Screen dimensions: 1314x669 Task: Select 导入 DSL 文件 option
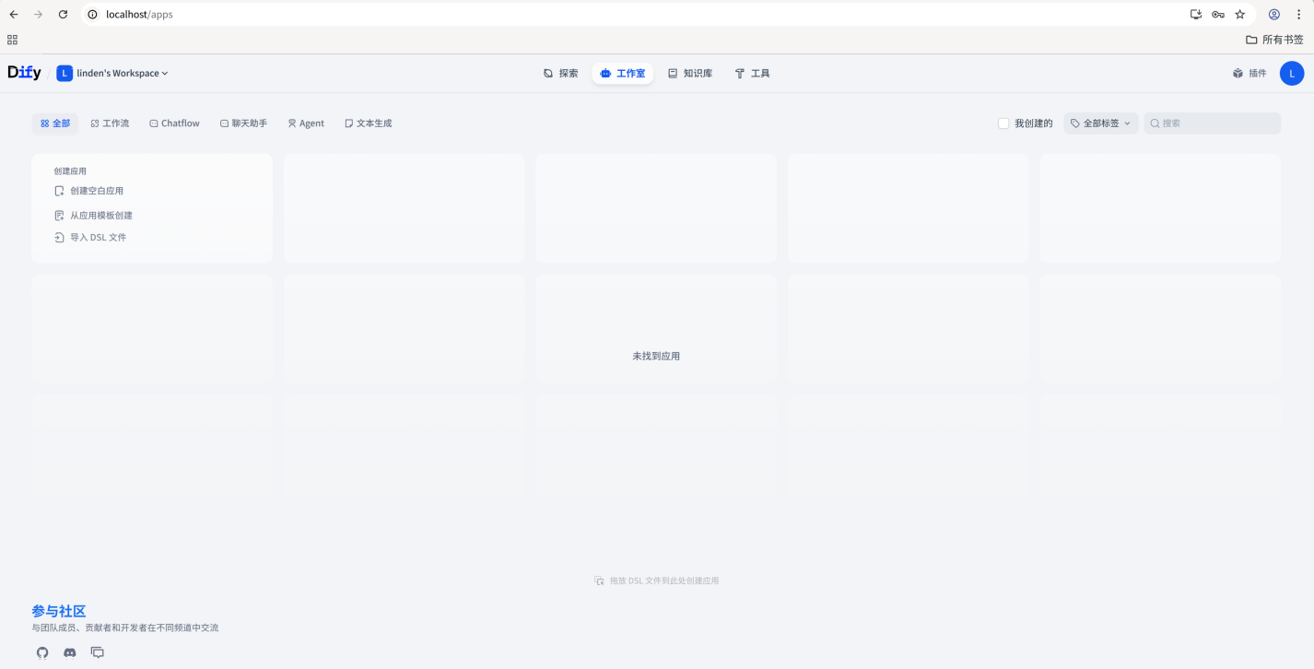coord(90,238)
